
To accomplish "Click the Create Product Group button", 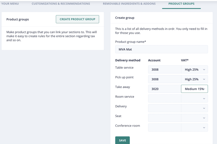I will click(77, 19).
